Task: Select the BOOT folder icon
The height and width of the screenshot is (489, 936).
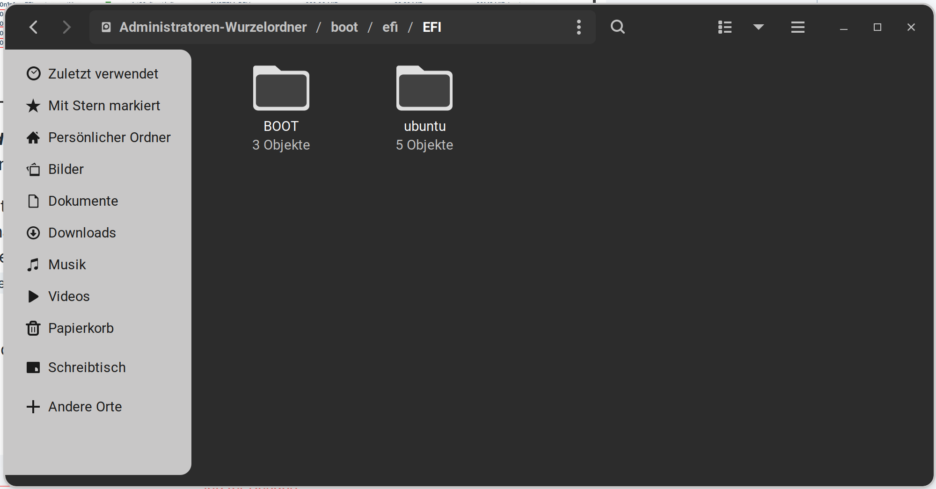Action: (x=281, y=88)
